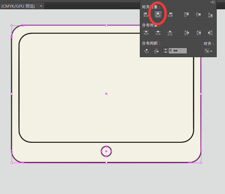Click the spacing value stepper arrows

(x=166, y=51)
